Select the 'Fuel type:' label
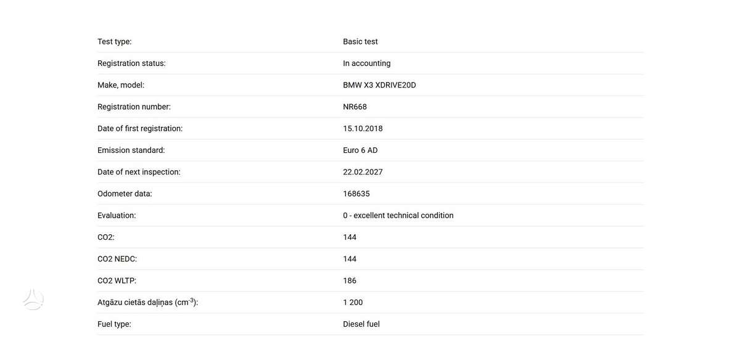Viewport: 740px width, 339px height. coord(114,324)
